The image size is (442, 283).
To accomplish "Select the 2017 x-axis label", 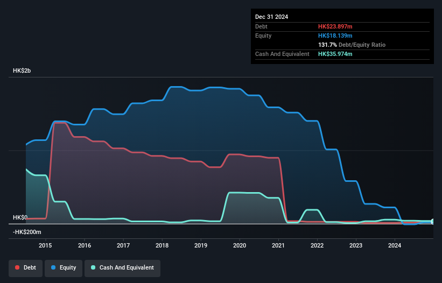I will click(x=123, y=245).
